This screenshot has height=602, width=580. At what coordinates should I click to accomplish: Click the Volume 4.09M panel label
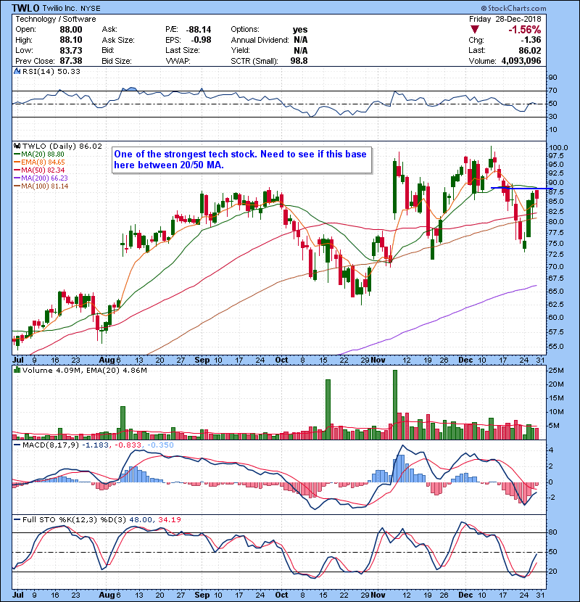click(51, 370)
